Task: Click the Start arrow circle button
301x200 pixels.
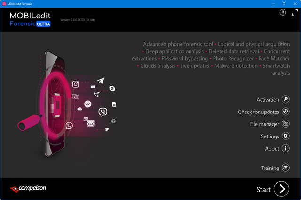Action: point(281,189)
